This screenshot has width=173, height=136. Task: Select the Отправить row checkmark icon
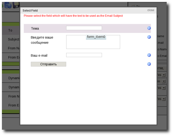149,64
